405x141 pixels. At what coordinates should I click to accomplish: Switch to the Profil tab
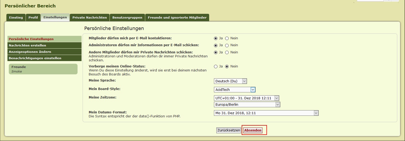coord(33,18)
